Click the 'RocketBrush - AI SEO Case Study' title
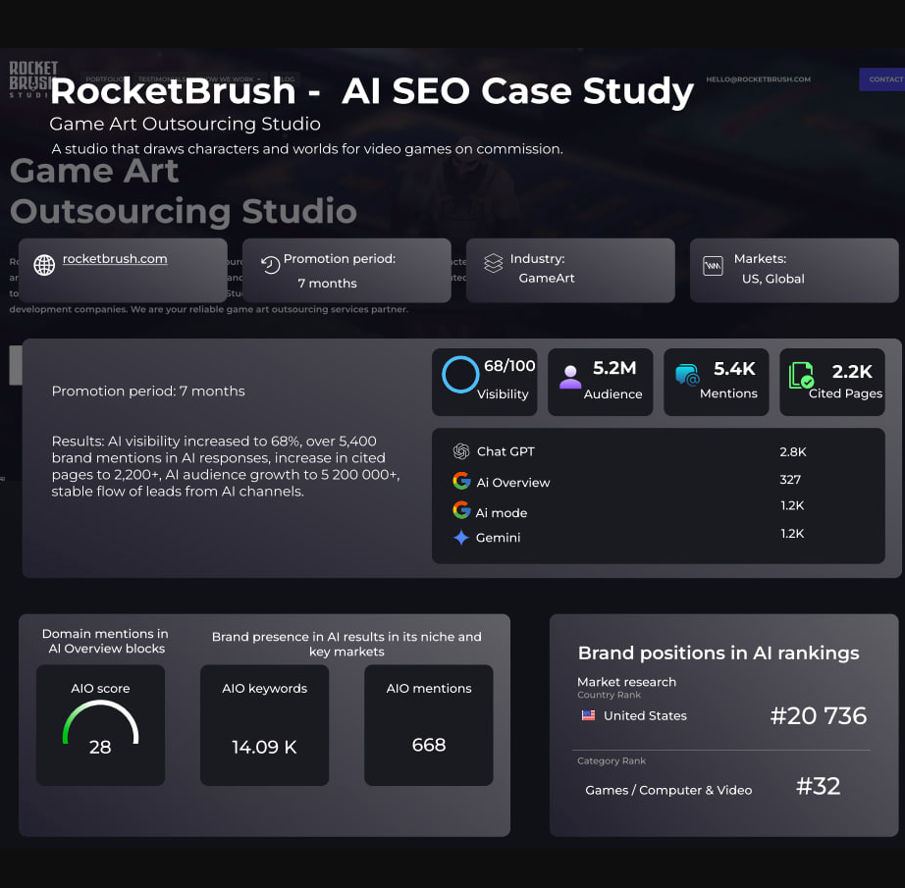Image resolution: width=905 pixels, height=888 pixels. click(372, 90)
